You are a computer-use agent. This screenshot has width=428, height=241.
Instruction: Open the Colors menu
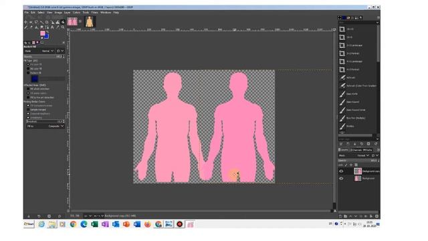click(x=76, y=13)
